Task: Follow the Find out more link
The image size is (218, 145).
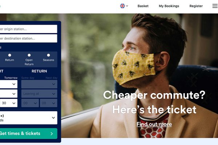Action: [154, 124]
